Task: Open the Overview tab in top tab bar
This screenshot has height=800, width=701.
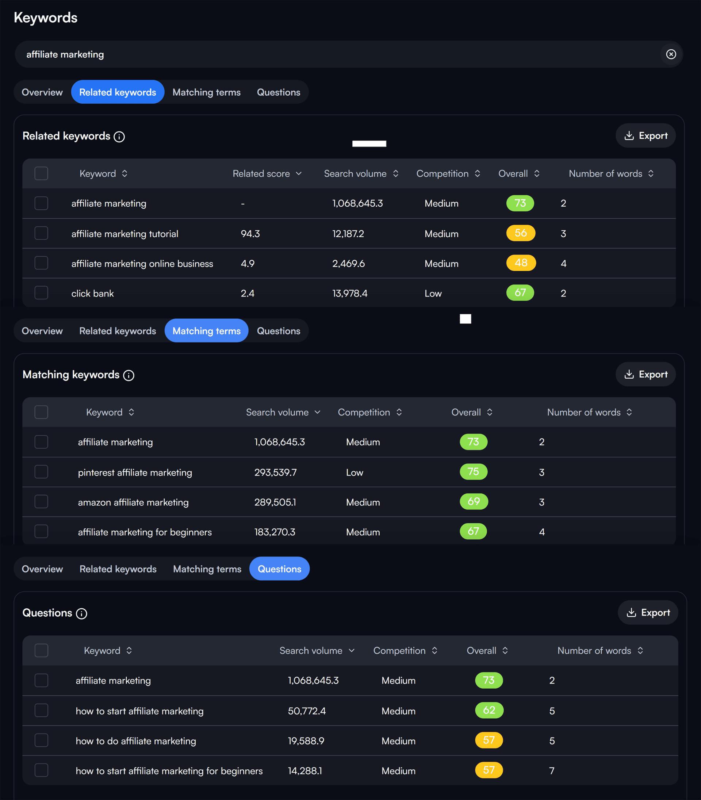Action: point(42,92)
